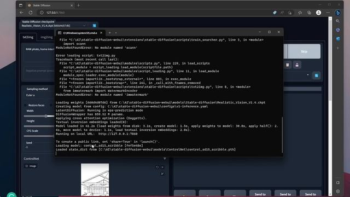The width and height of the screenshot is (350, 197).
Task: Switch to the img2img tab
Action: coord(46,37)
